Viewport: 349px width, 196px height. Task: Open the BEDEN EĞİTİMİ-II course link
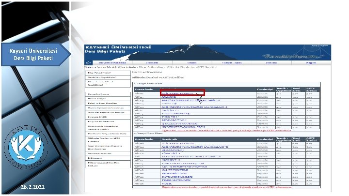tap(174, 173)
